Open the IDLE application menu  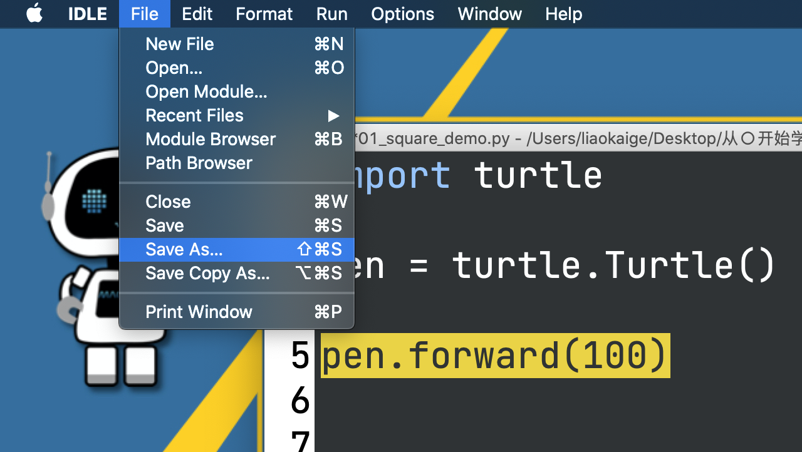click(x=88, y=14)
